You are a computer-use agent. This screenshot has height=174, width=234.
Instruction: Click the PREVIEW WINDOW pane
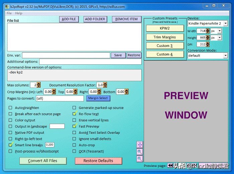[186, 111]
